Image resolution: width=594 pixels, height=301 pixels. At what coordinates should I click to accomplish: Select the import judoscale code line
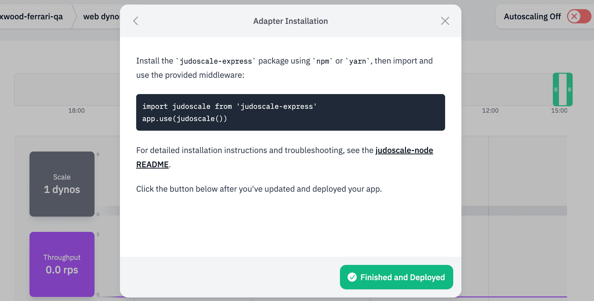pyautogui.click(x=229, y=106)
